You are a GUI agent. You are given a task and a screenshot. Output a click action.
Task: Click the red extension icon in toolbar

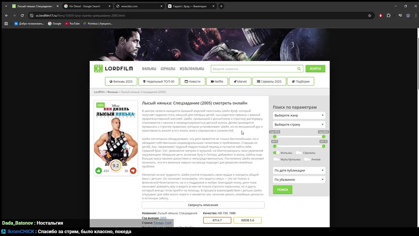(380, 15)
